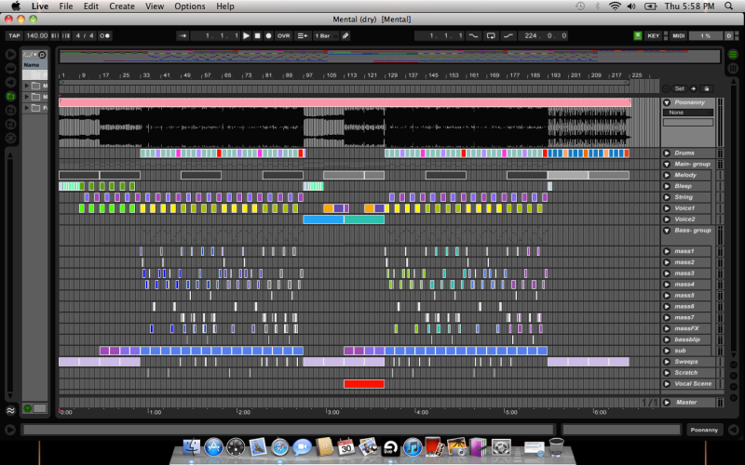Toggle the Punch-In switch
The height and width of the screenshot is (465, 745).
[x=474, y=35]
